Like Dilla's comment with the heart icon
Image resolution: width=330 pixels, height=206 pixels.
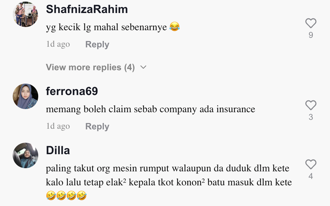click(311, 164)
